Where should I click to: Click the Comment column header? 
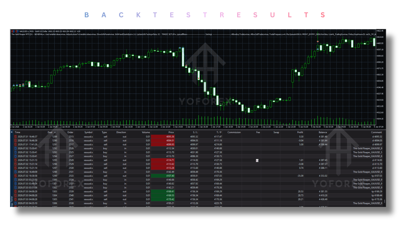pos(376,132)
